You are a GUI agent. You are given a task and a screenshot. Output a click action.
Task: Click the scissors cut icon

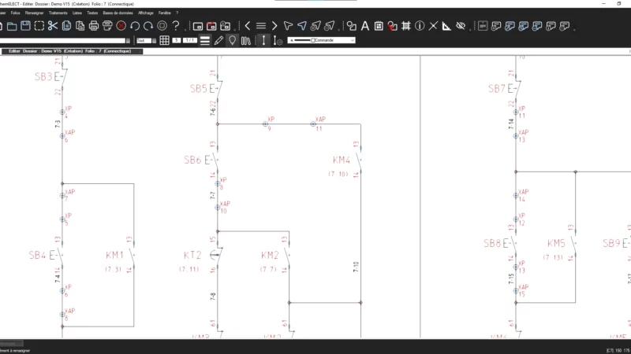[52, 26]
